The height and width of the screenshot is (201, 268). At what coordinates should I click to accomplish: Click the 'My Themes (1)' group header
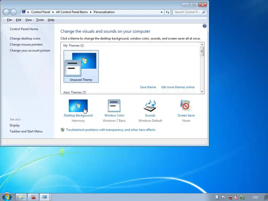pyautogui.click(x=74, y=46)
